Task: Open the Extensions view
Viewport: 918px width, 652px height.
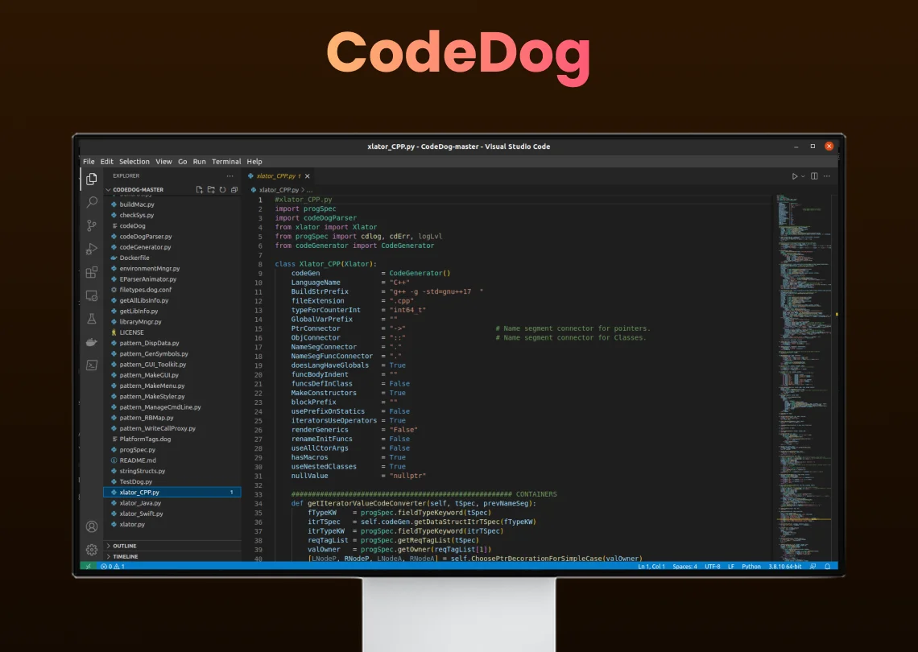Action: pyautogui.click(x=91, y=271)
